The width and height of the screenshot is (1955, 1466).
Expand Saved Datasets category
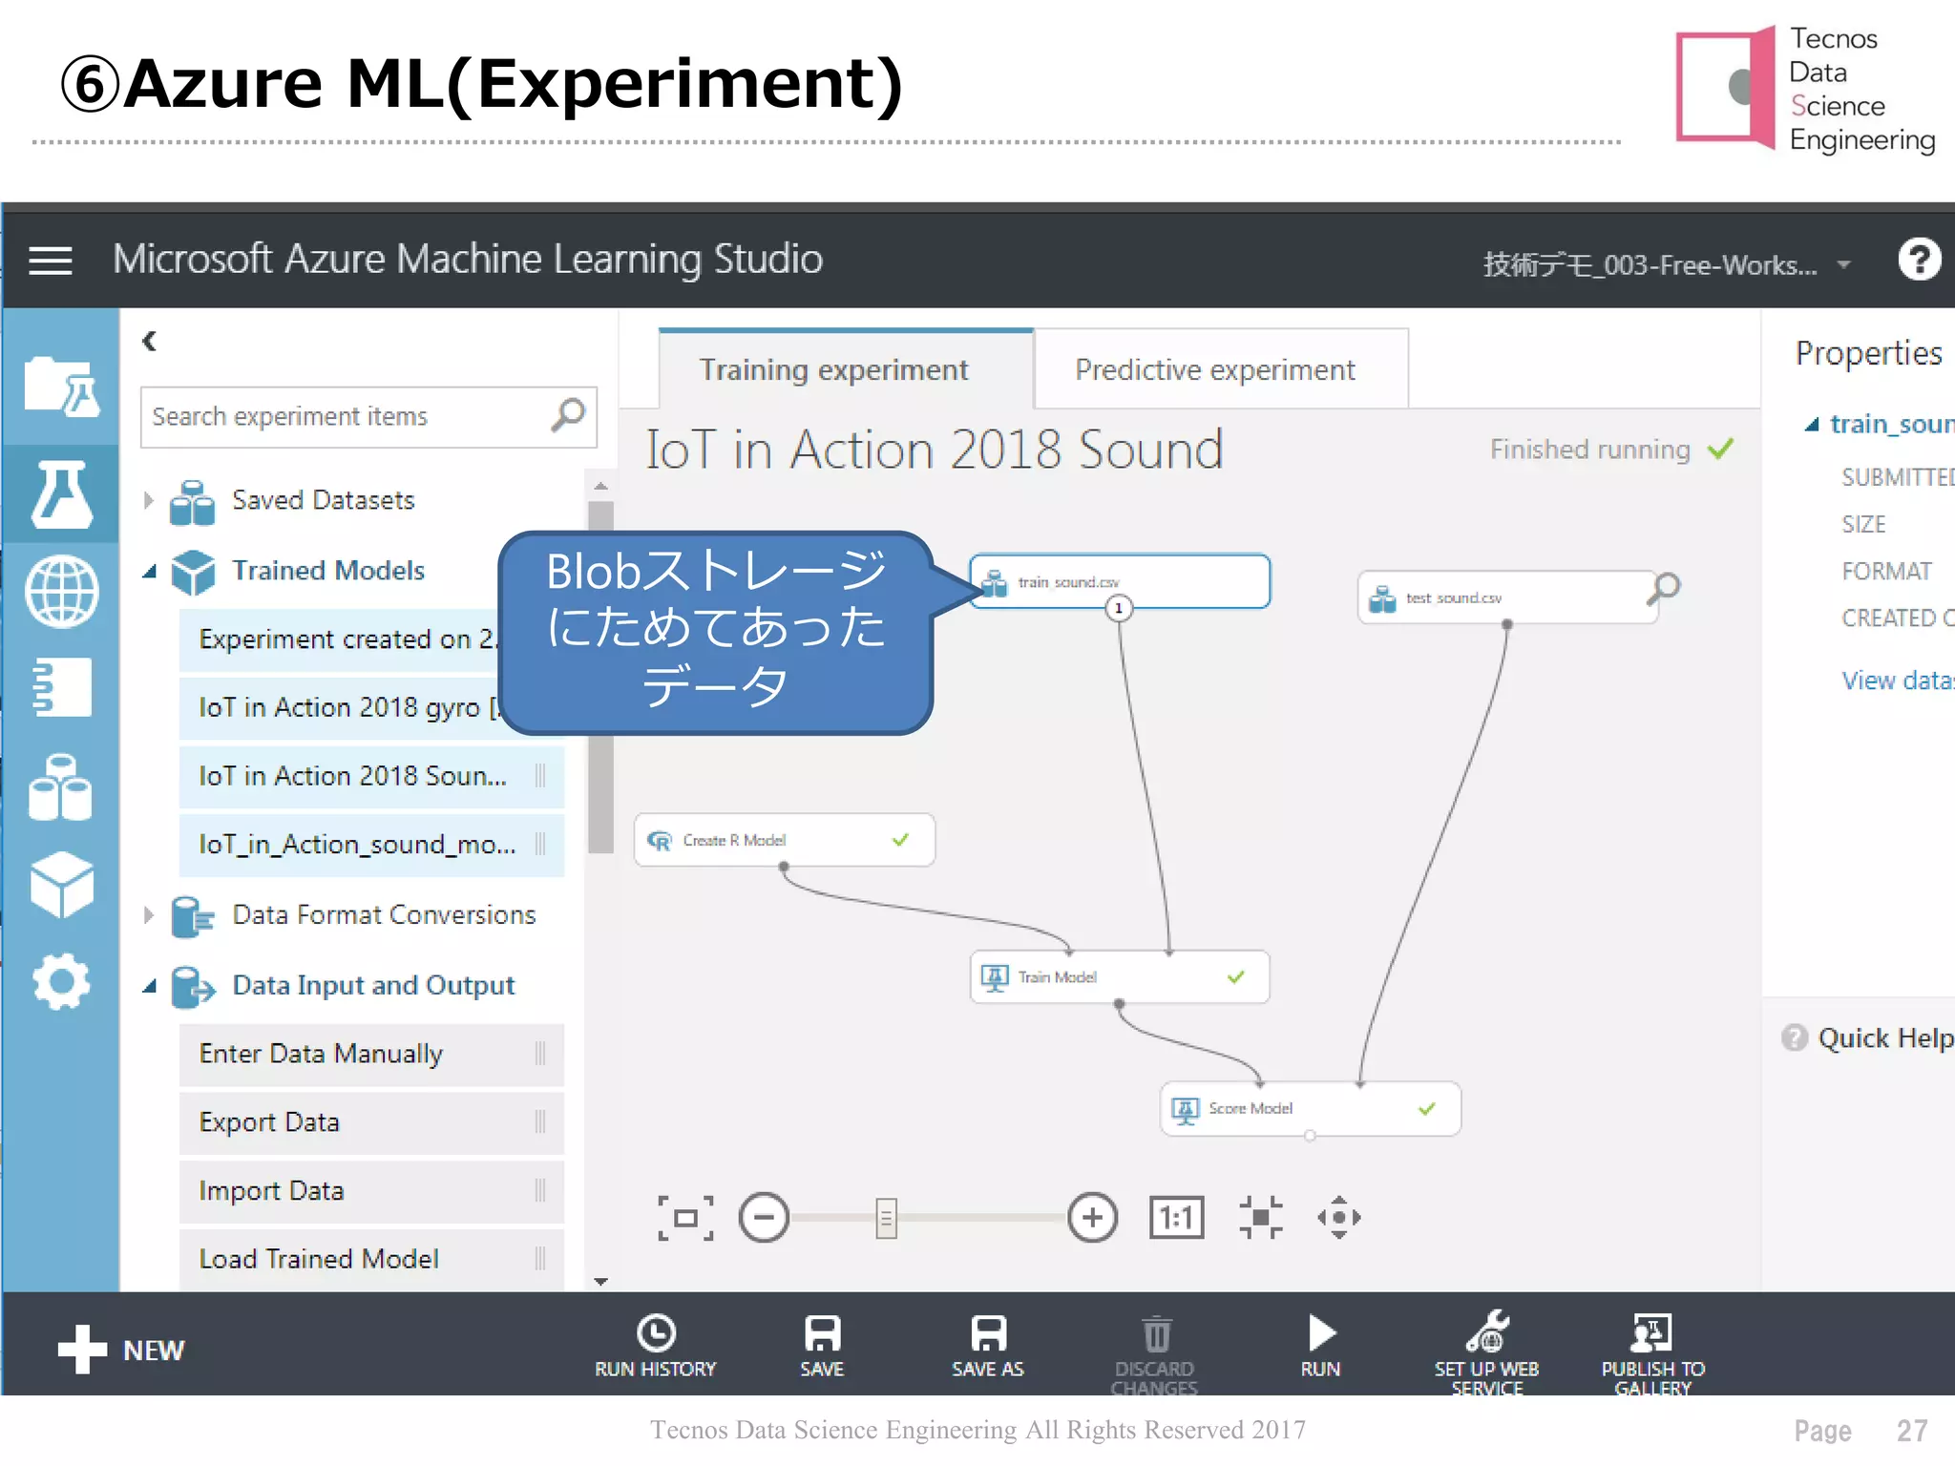click(x=148, y=500)
